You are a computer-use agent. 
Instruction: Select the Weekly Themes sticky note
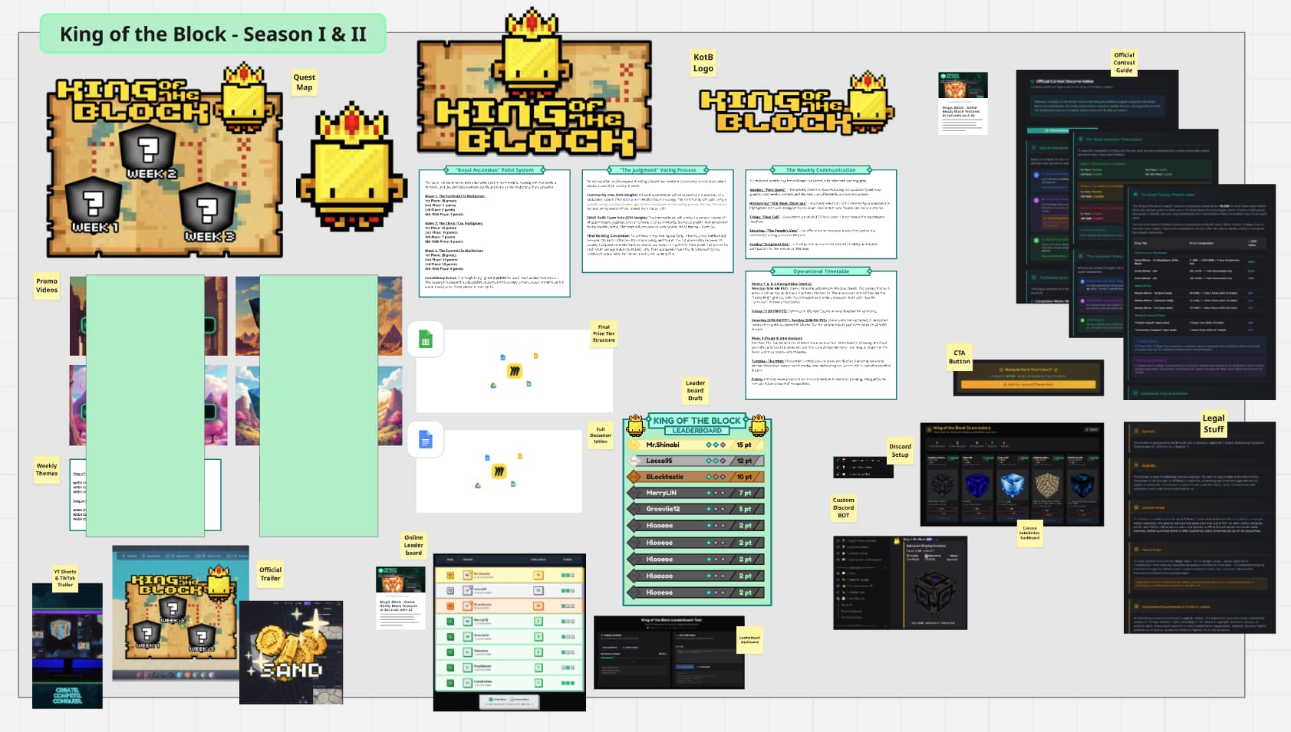pyautogui.click(x=47, y=470)
